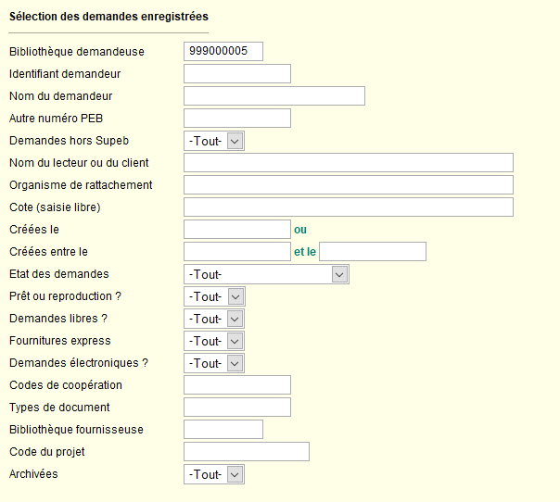Viewport: 560px width, 502px height.
Task: Click the "Bibliothèque demandeuse" label
Action: click(x=77, y=52)
